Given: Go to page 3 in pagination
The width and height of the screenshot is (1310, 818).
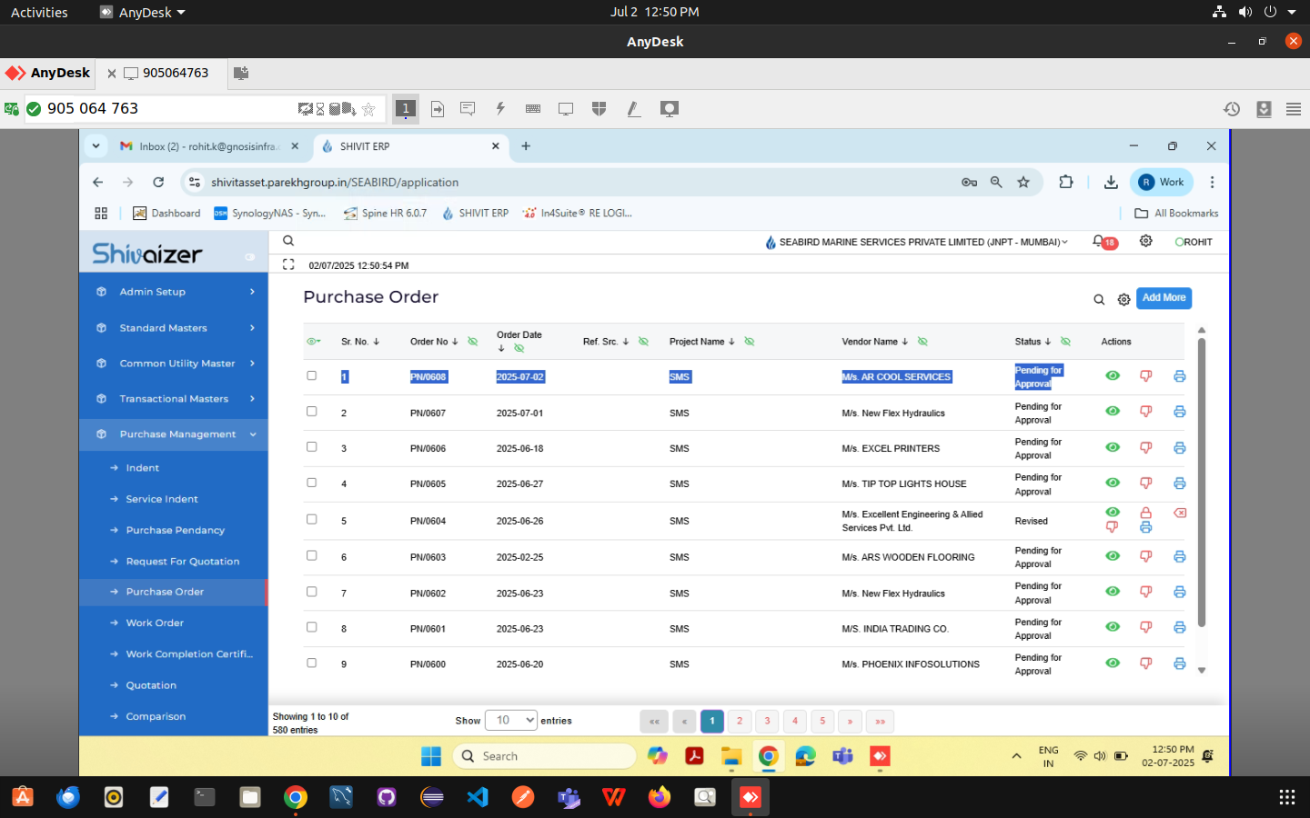Looking at the screenshot, I should [x=767, y=721].
